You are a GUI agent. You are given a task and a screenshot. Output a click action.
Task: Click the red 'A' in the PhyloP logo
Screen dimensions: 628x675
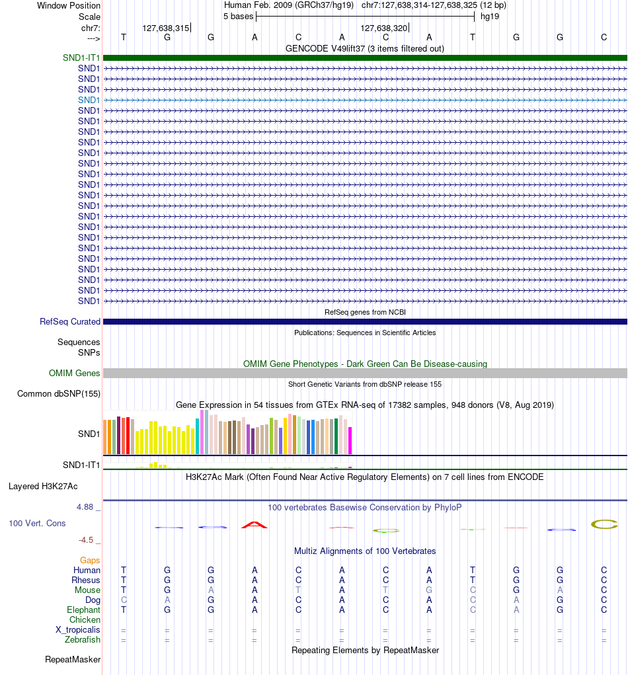pos(255,525)
